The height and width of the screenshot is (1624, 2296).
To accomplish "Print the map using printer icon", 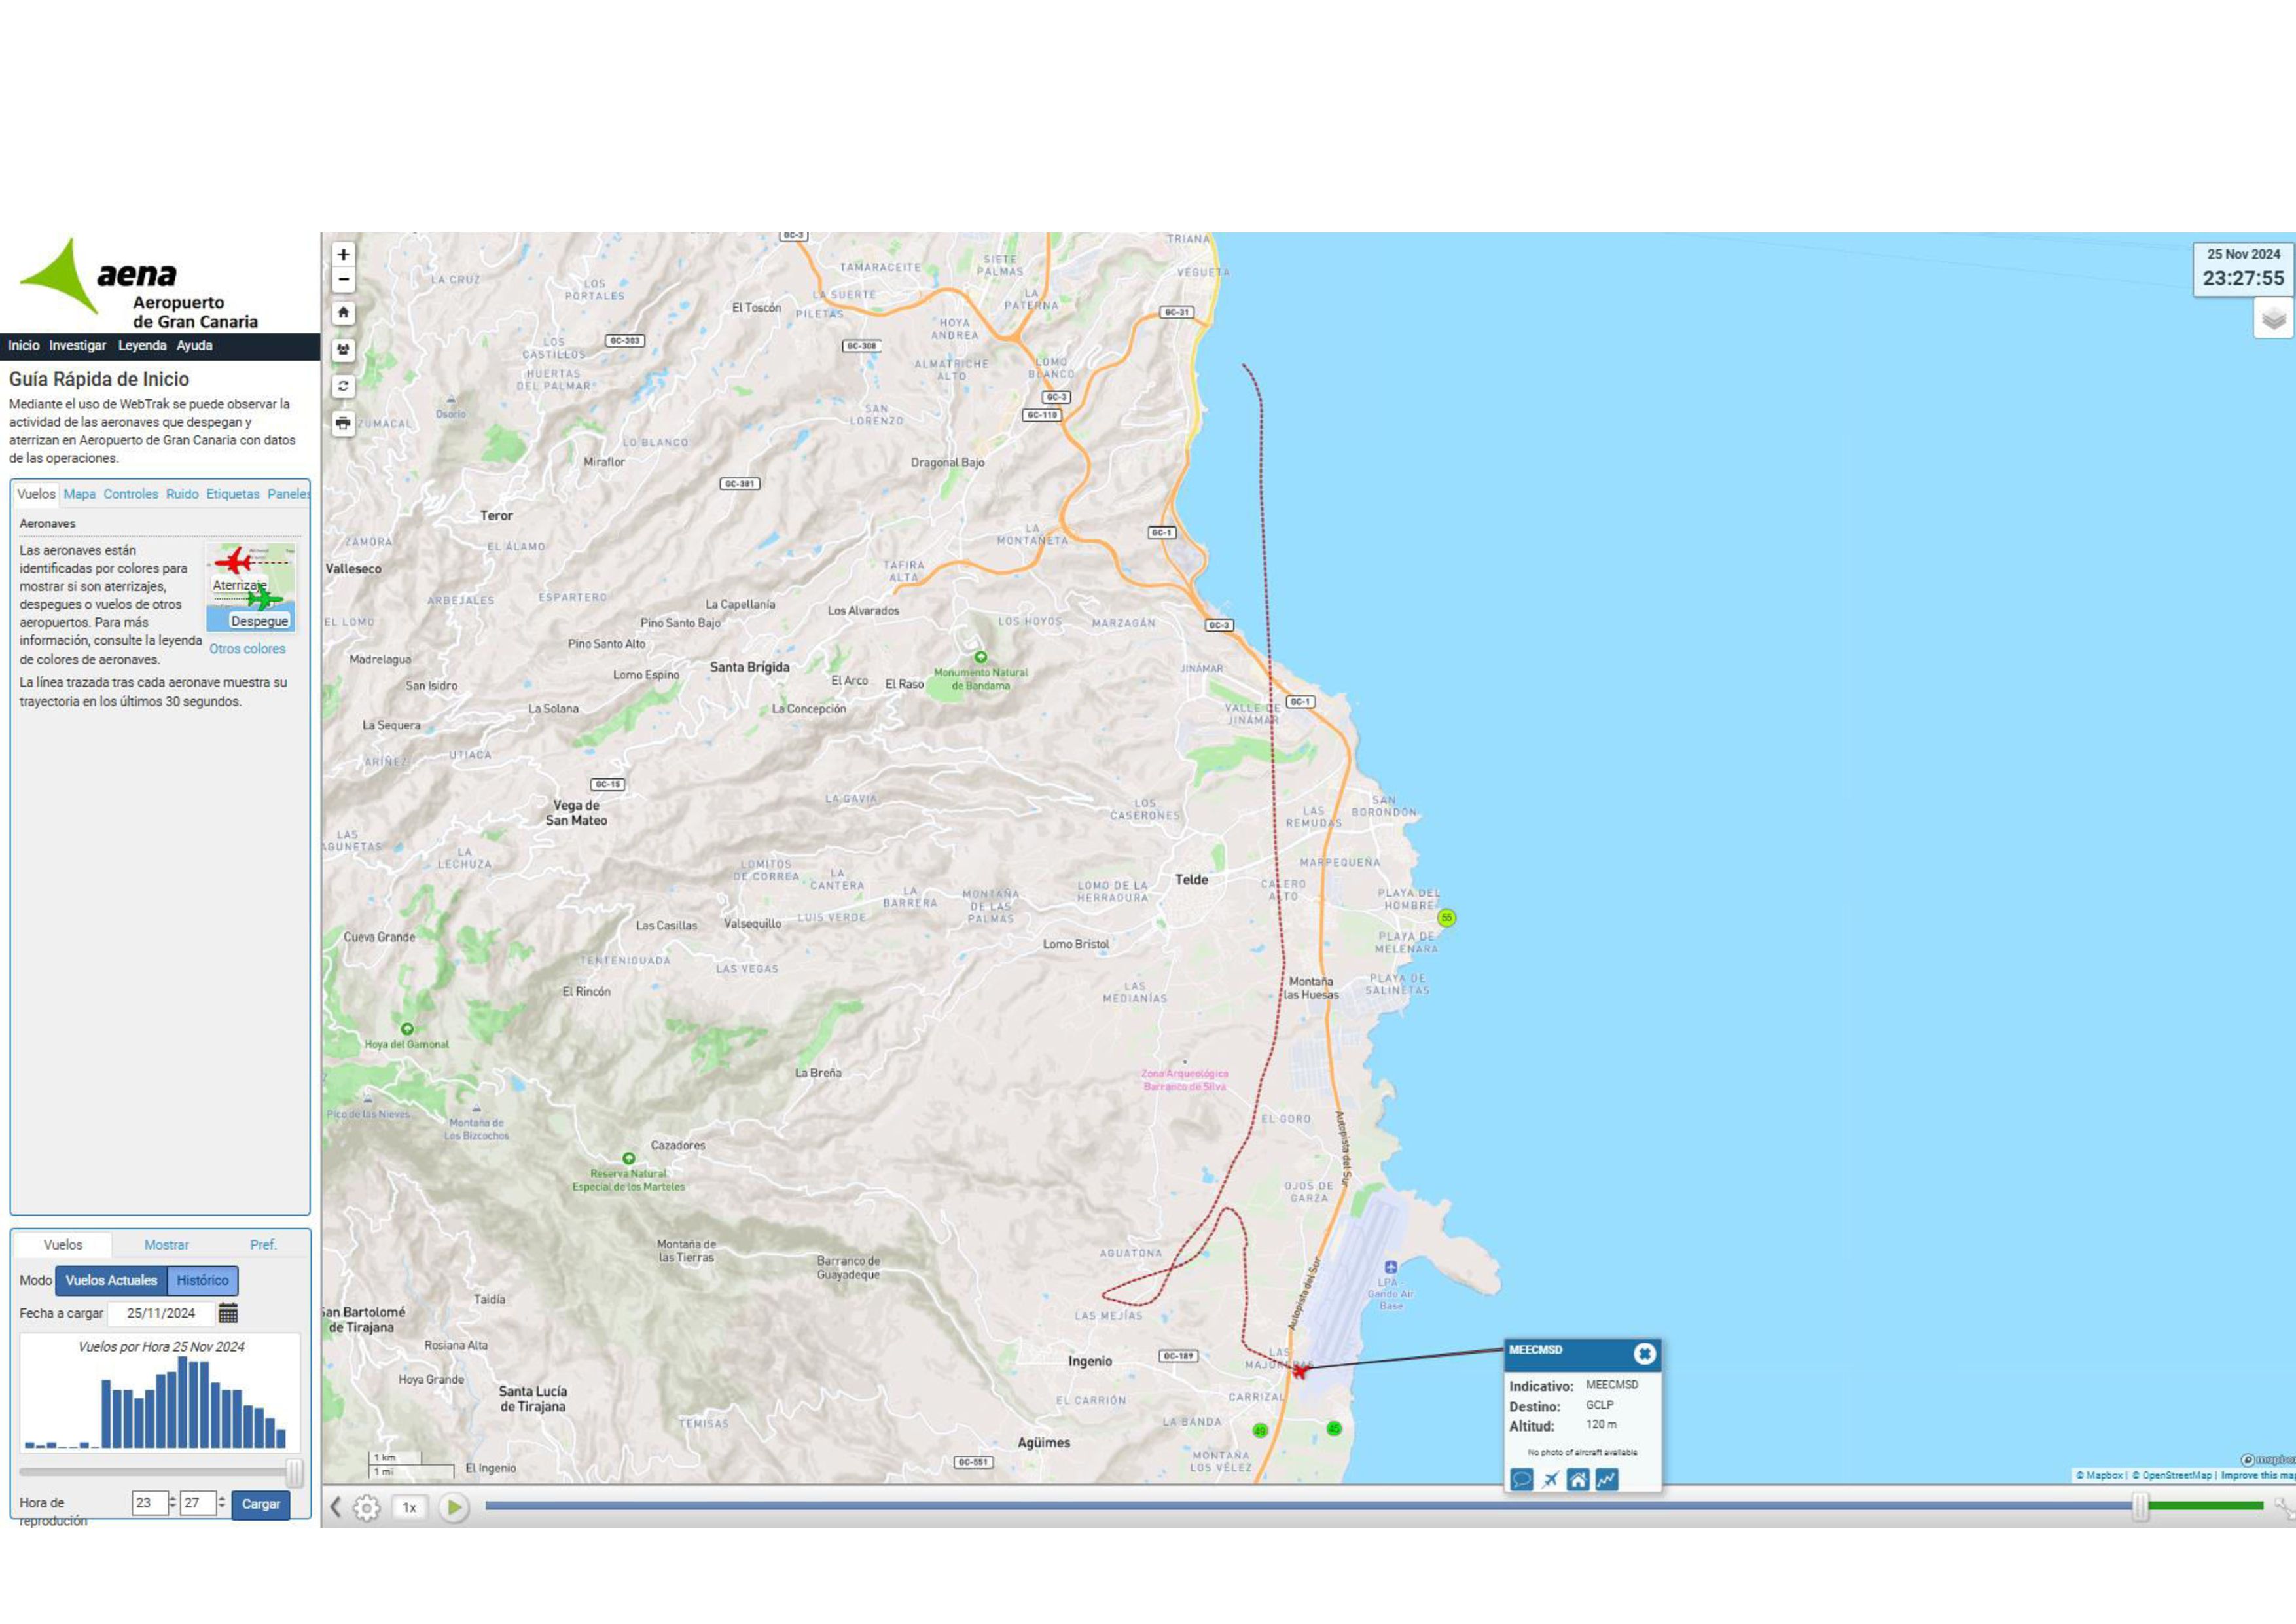I will coord(343,423).
